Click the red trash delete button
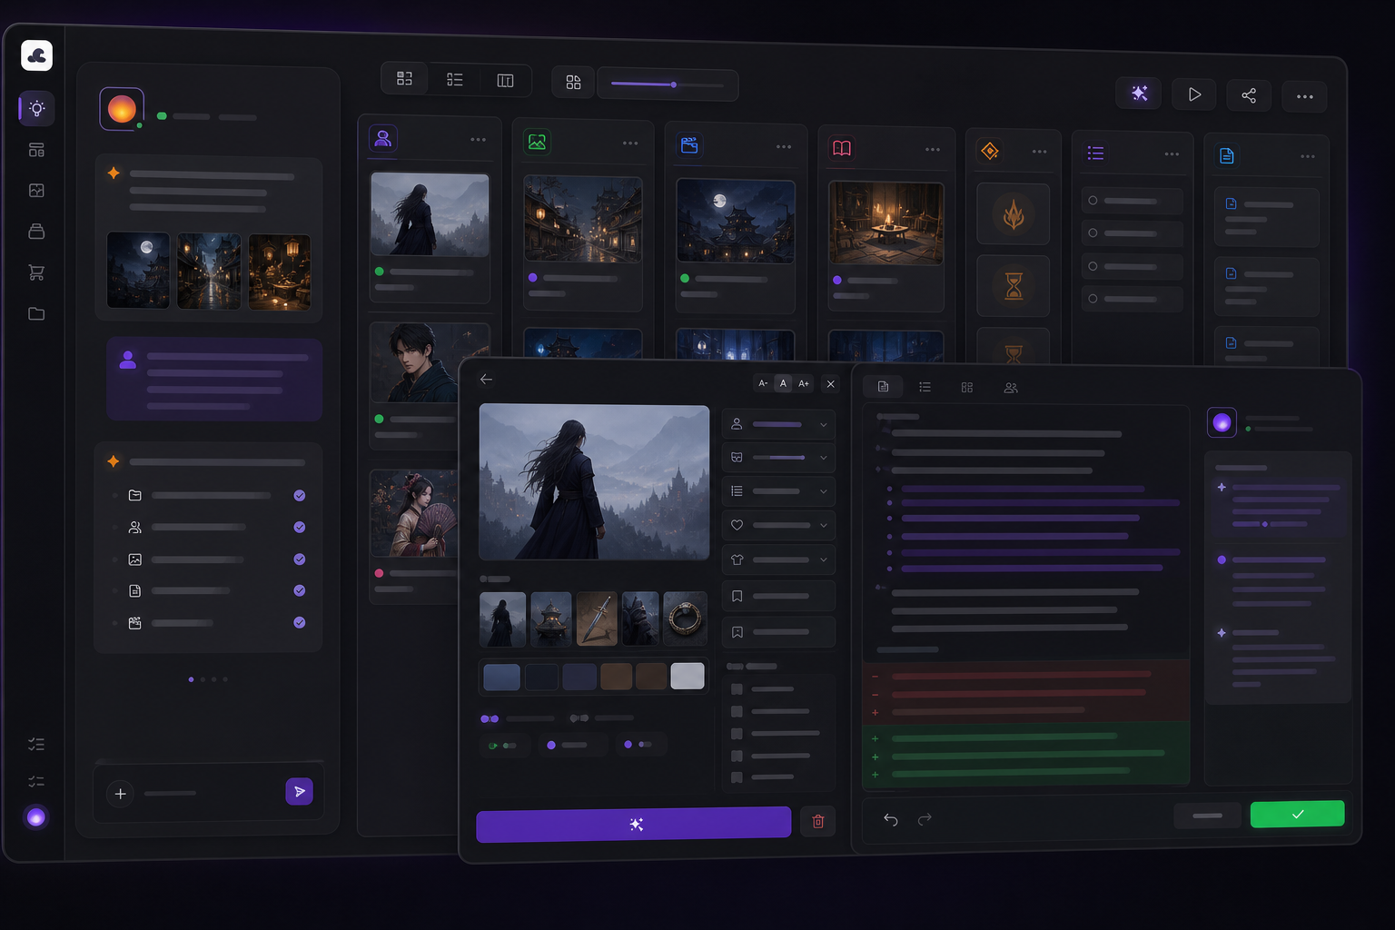The image size is (1395, 930). (x=817, y=821)
